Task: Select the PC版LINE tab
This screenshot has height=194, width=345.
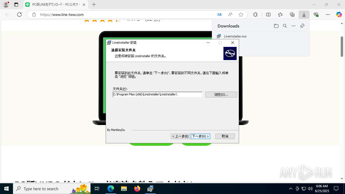Action: click(55, 5)
